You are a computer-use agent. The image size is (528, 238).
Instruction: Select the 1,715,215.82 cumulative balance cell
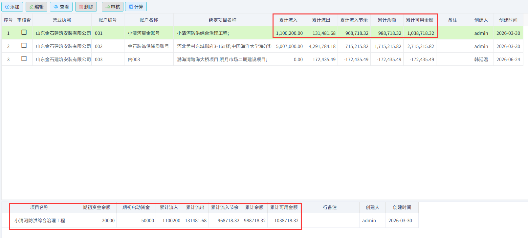(x=387, y=46)
